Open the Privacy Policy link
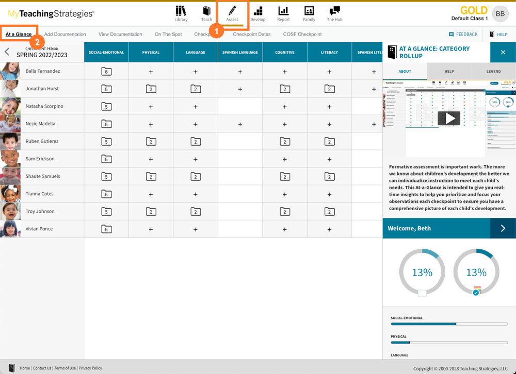Screen dimensions: 516x374 [x=90, y=368]
